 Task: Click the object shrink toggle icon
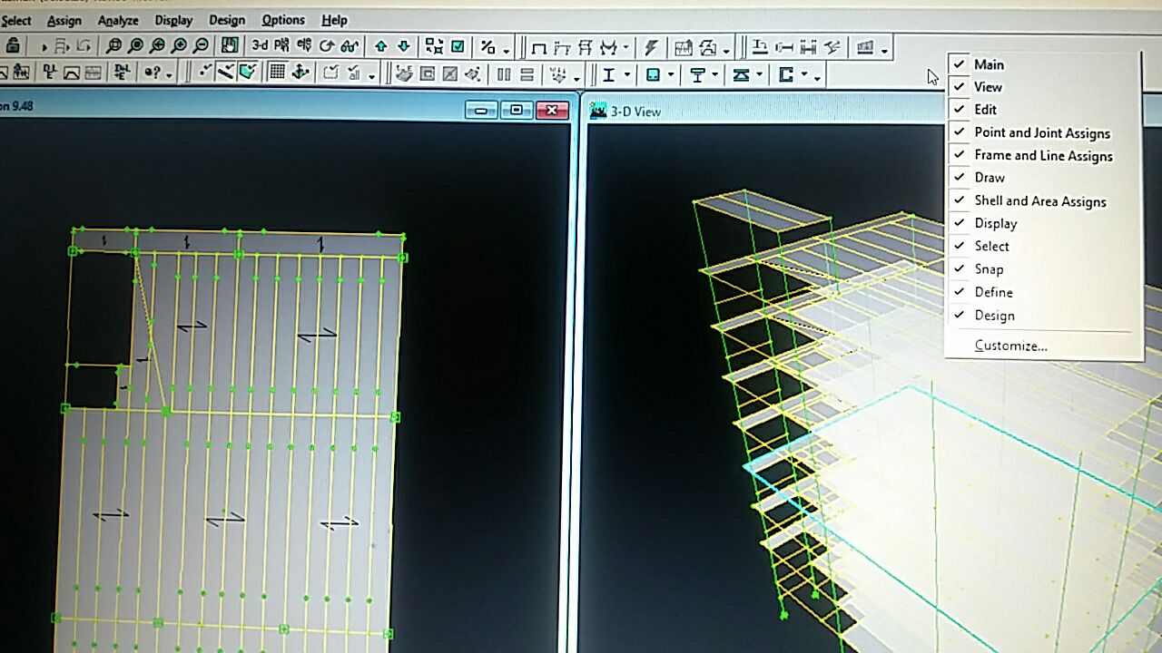[435, 45]
